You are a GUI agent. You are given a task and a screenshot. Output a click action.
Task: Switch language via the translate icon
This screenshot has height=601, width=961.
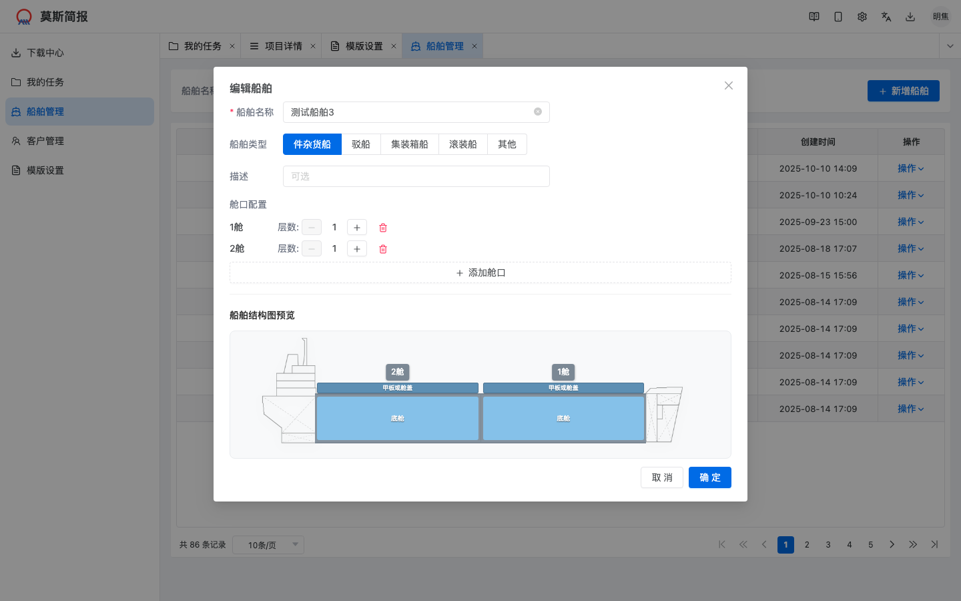tap(886, 17)
